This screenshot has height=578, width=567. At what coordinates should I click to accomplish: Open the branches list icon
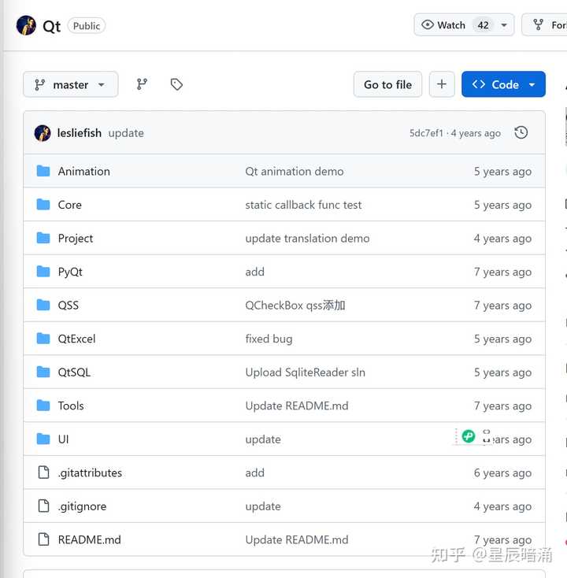coord(142,84)
